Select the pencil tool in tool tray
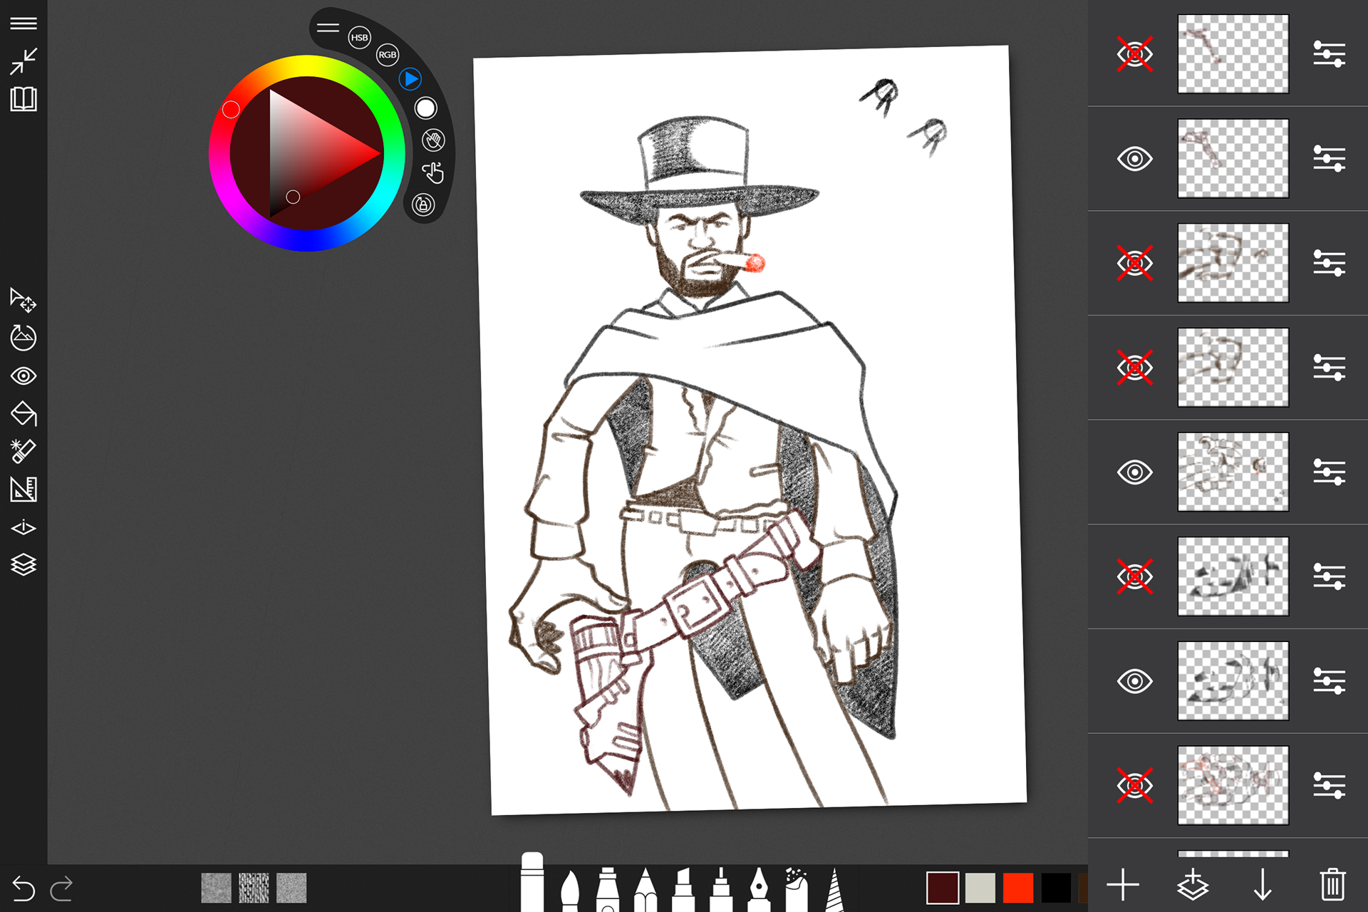Screen dimensions: 1368x912 pyautogui.click(x=646, y=889)
